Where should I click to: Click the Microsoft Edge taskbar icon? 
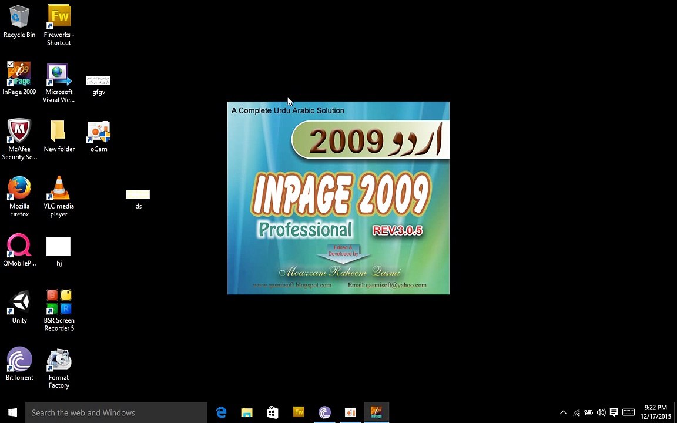point(221,412)
